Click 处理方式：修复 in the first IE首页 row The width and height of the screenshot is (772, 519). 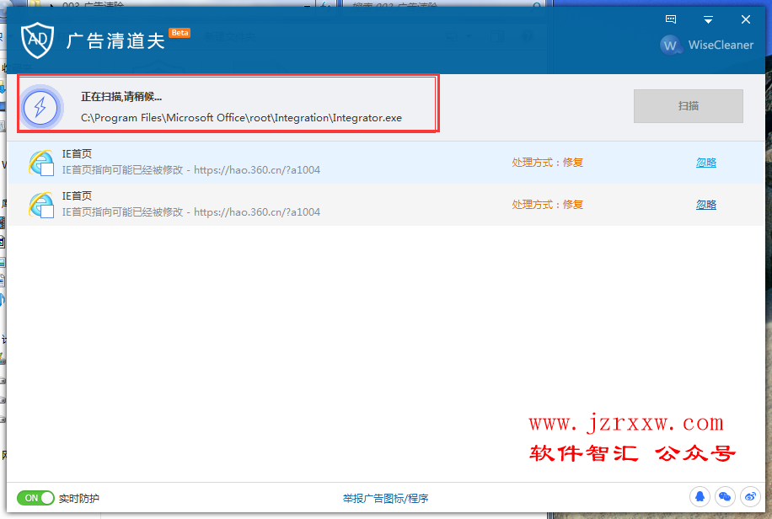(x=548, y=163)
